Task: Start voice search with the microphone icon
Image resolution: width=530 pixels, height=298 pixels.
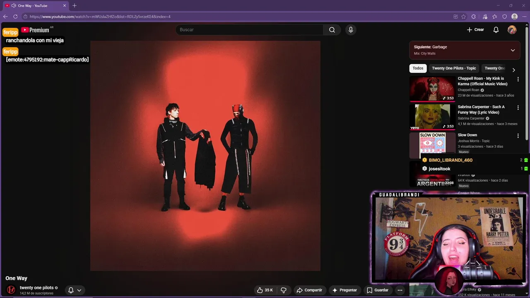Action: 351,30
